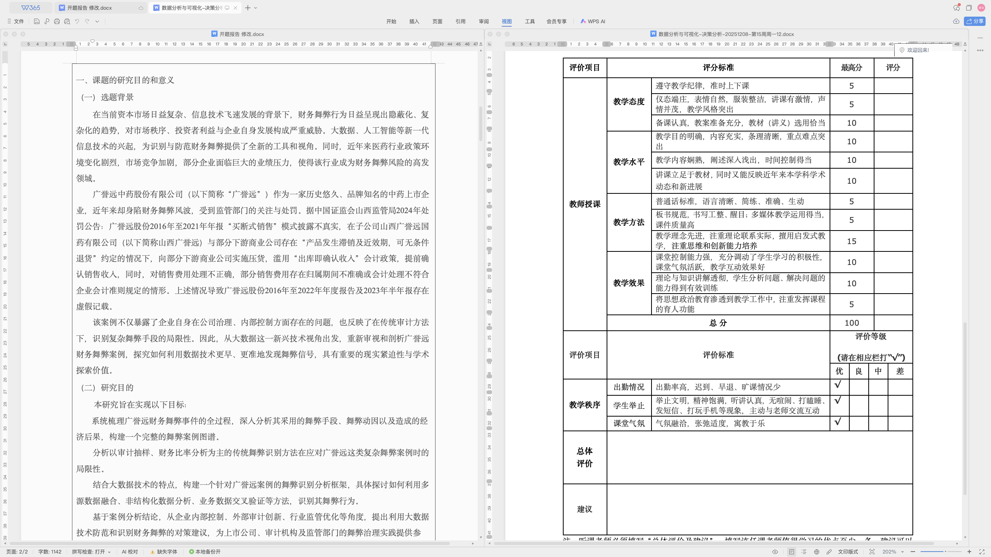The width and height of the screenshot is (991, 557).
Task: Switch to 开题报告 修改.docx tab
Action: (89, 8)
